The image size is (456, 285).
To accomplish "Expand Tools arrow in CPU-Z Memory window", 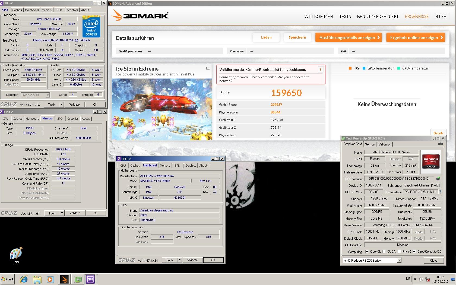I will pyautogui.click(x=62, y=213).
